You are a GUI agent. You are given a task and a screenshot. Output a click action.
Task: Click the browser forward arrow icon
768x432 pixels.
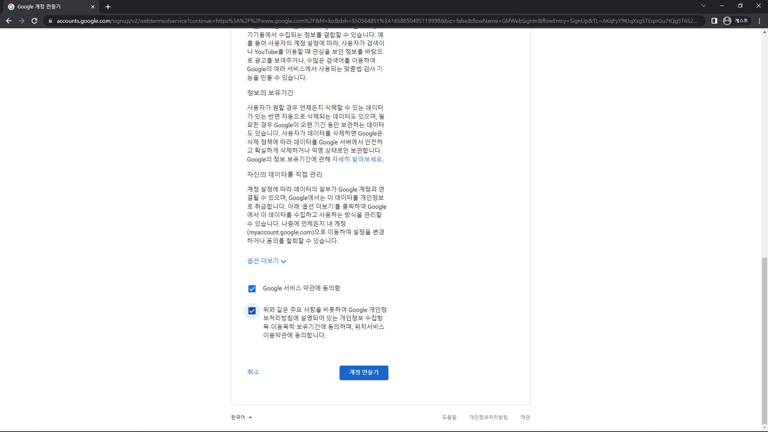click(x=22, y=21)
